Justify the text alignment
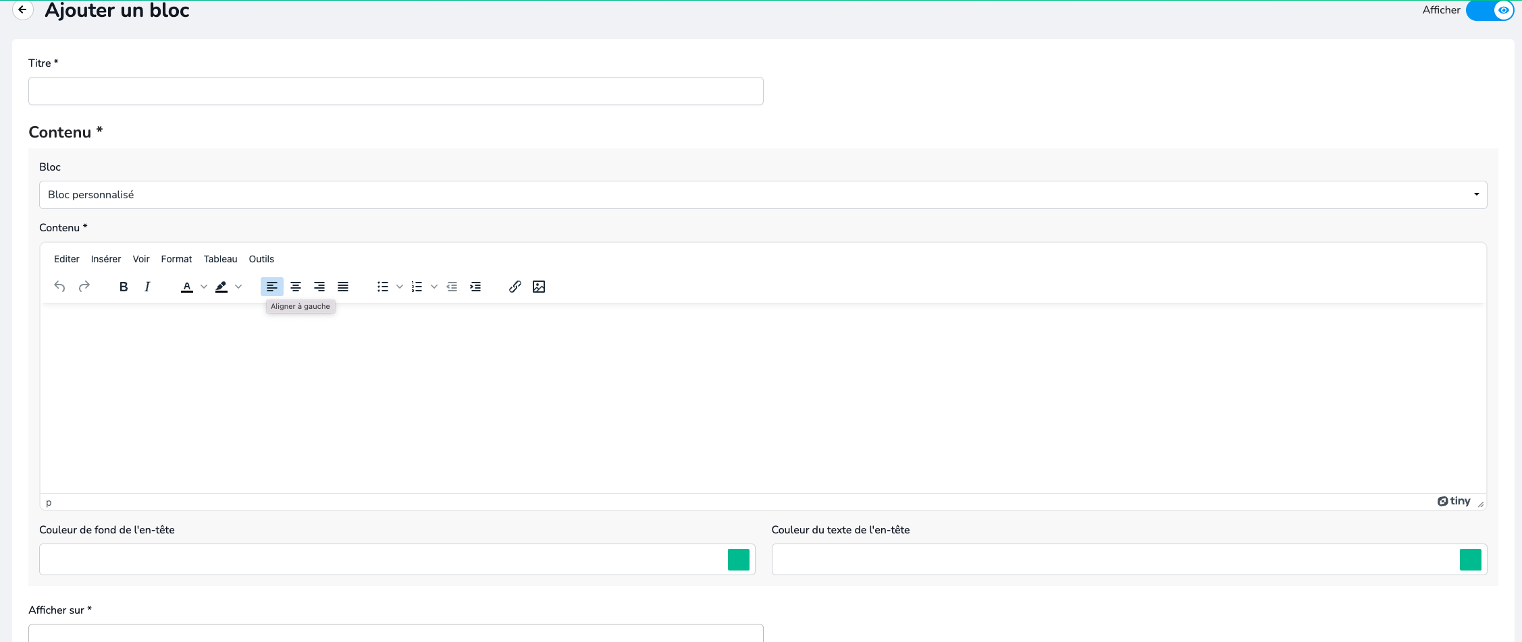 point(343,287)
